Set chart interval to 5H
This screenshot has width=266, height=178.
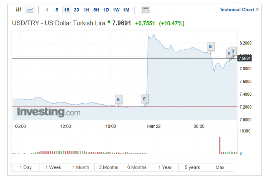pos(96,10)
